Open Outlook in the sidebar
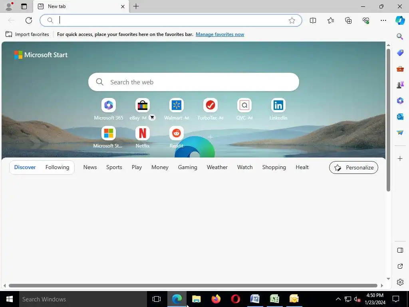Viewport: 409px width, 307px height. 400,117
